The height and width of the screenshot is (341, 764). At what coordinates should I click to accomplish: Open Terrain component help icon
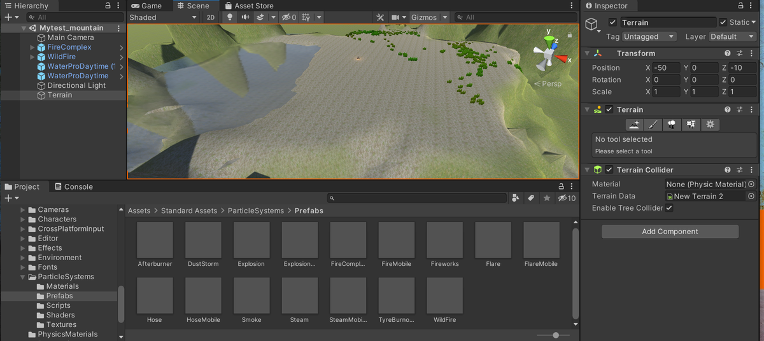point(728,109)
